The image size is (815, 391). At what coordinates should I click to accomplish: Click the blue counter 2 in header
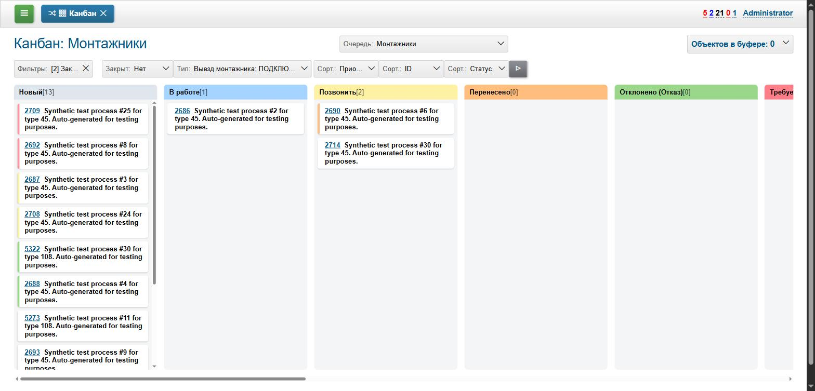click(712, 13)
